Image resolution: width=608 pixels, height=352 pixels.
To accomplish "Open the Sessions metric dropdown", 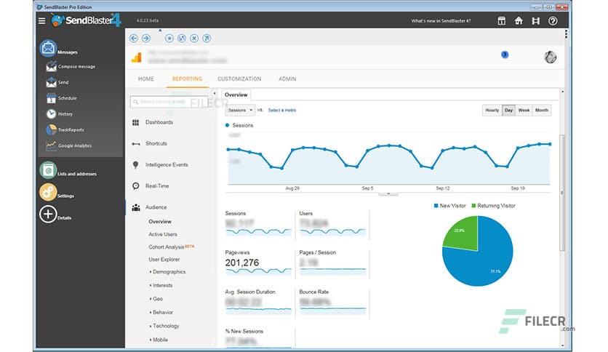I will [x=240, y=110].
